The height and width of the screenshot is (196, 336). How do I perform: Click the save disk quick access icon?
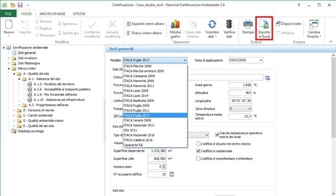20,5
